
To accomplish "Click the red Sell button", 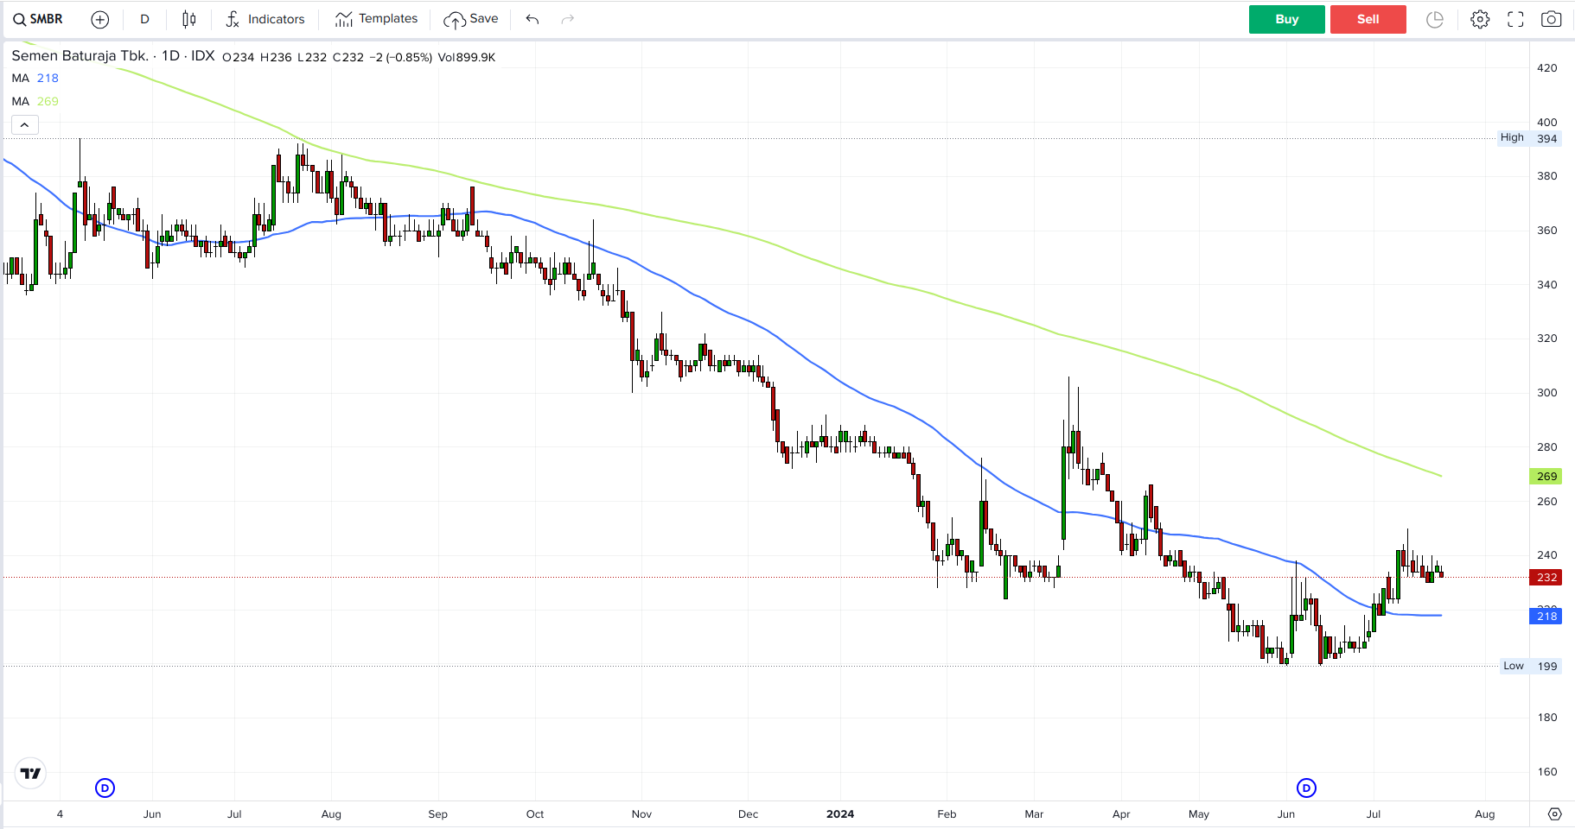I will tap(1368, 19).
